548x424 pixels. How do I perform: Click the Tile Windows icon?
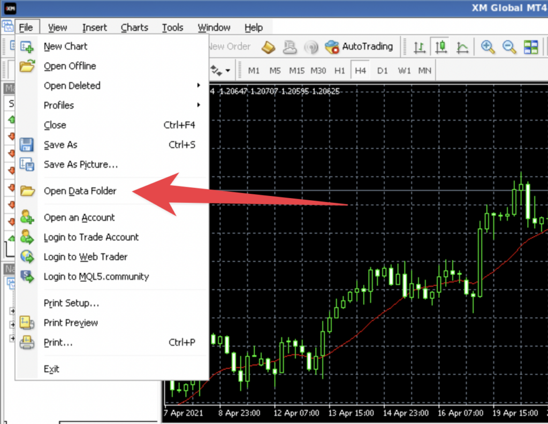(x=530, y=47)
